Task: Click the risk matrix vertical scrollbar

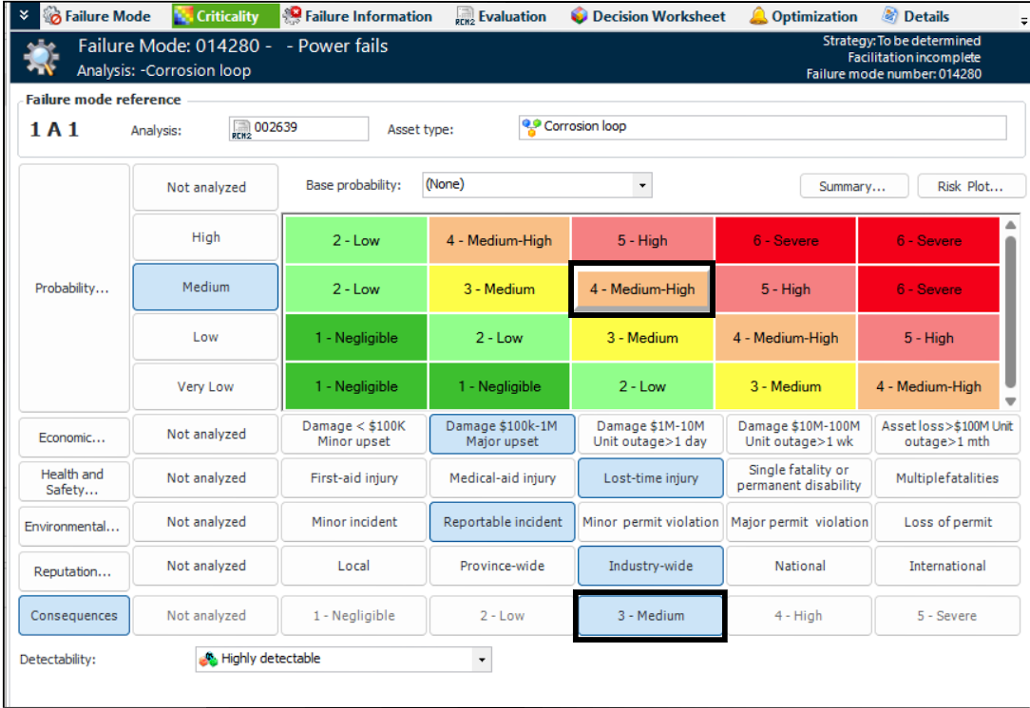Action: click(1010, 304)
